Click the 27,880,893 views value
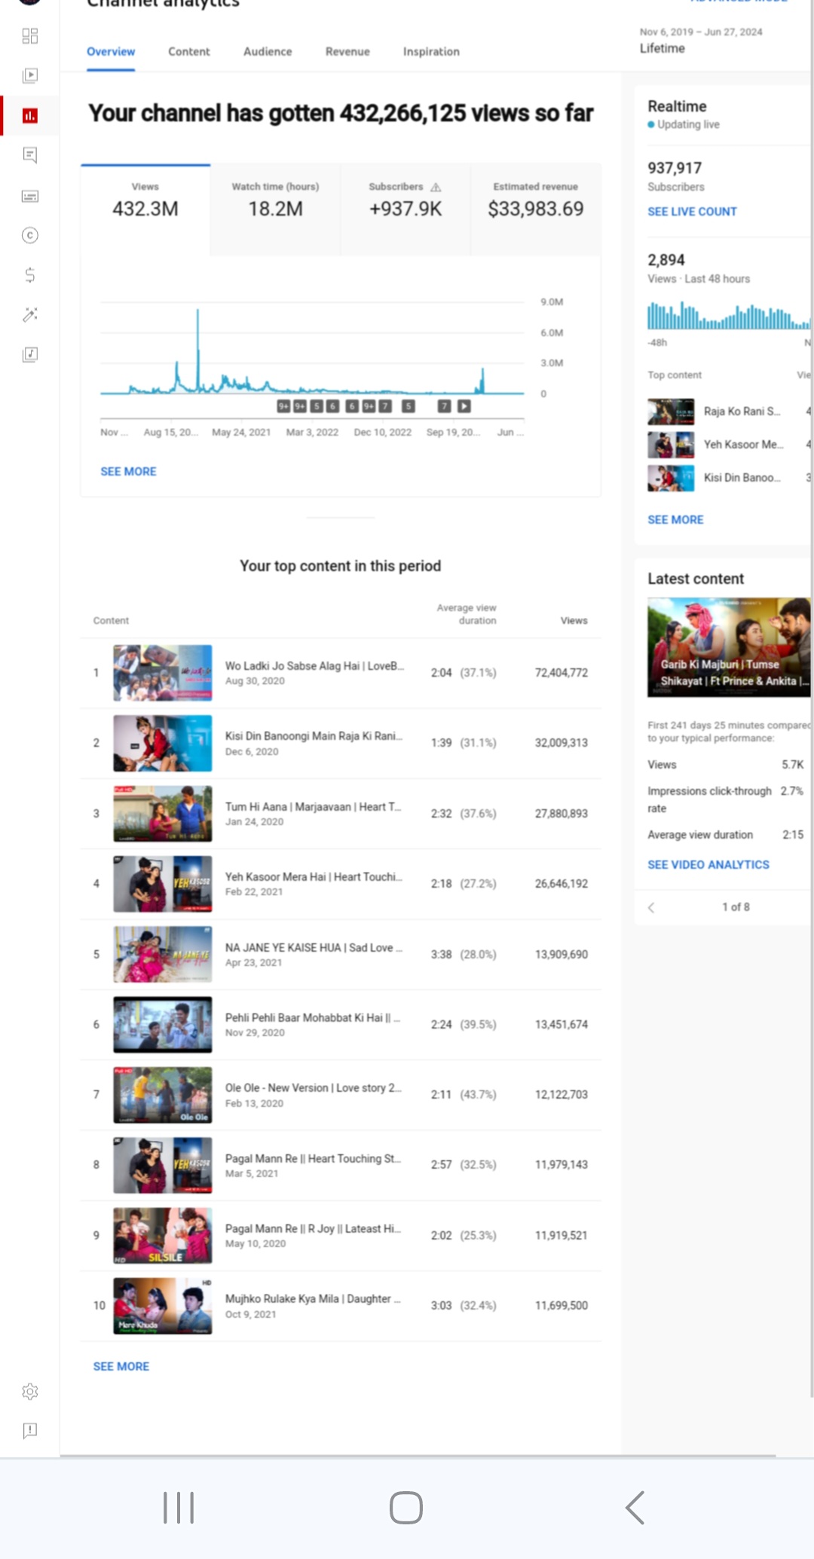This screenshot has height=1559, width=814. (x=562, y=814)
